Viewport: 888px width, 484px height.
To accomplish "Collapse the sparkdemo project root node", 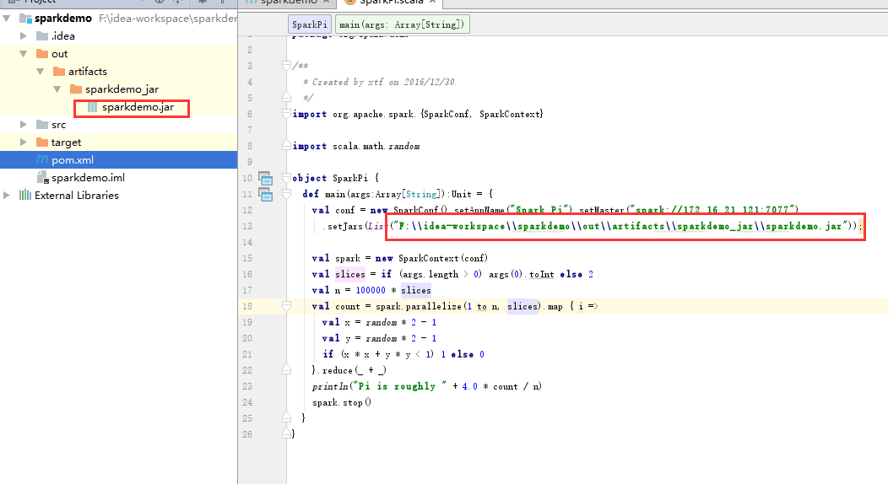I will (7, 18).
